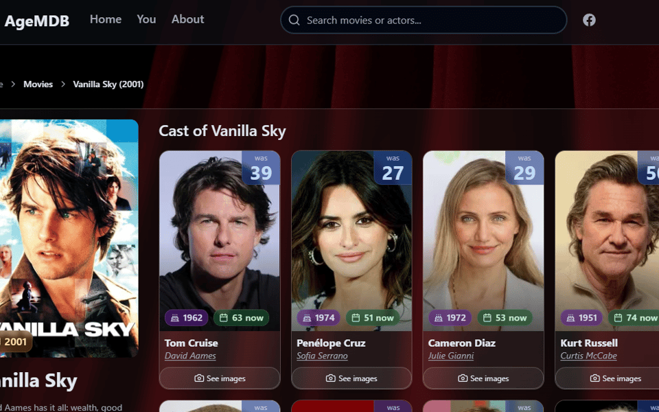
Task: Click the AgeMDB logo
Action: point(36,21)
